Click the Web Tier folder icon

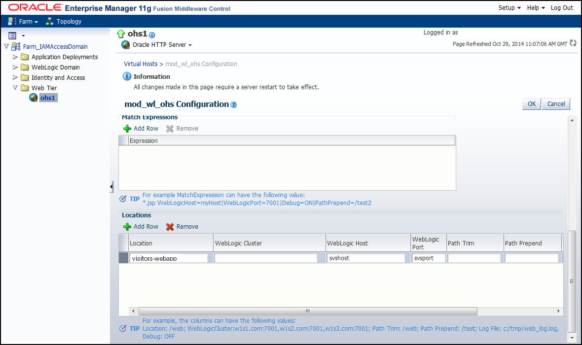coord(25,88)
